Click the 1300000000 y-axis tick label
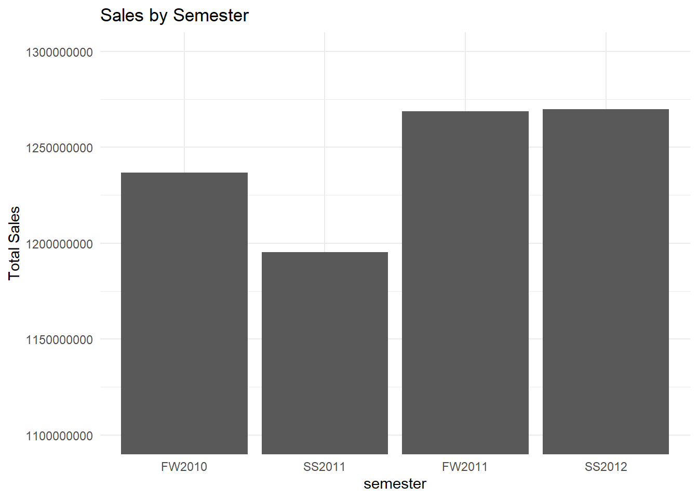This screenshot has height=499, width=698. point(60,52)
